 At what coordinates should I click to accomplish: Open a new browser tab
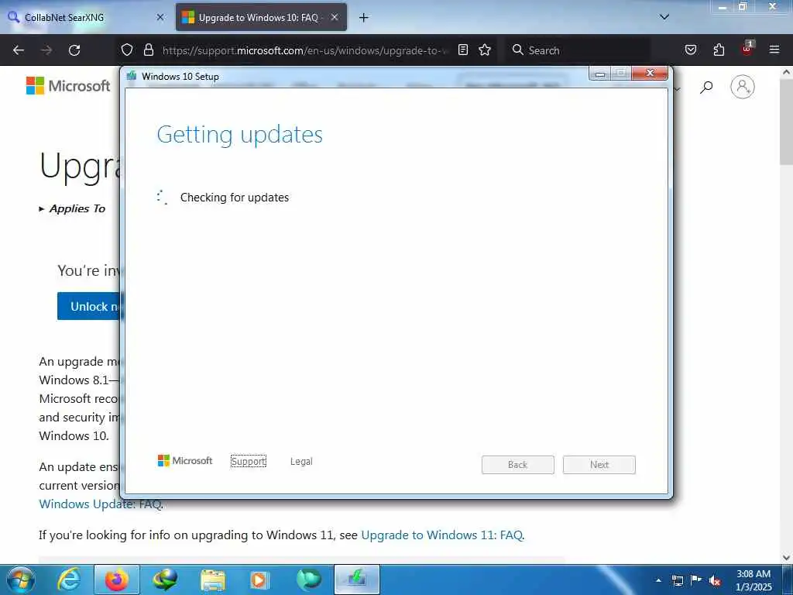(364, 18)
